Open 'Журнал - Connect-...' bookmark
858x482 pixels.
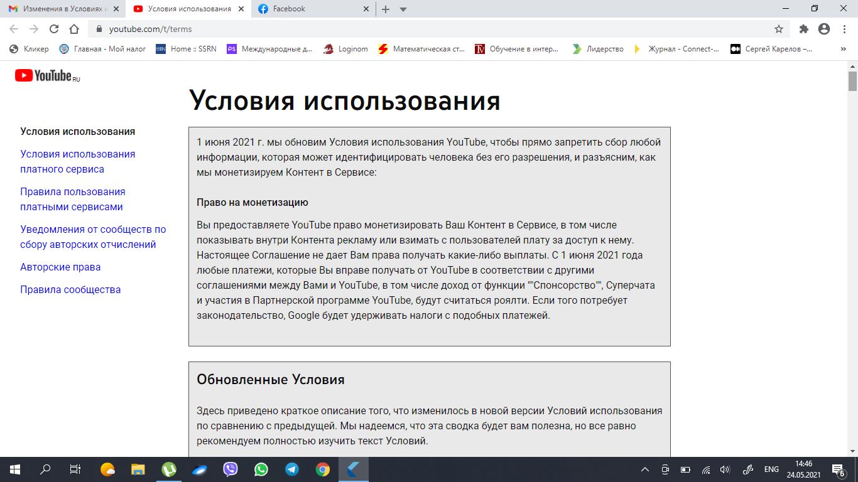[x=676, y=49]
